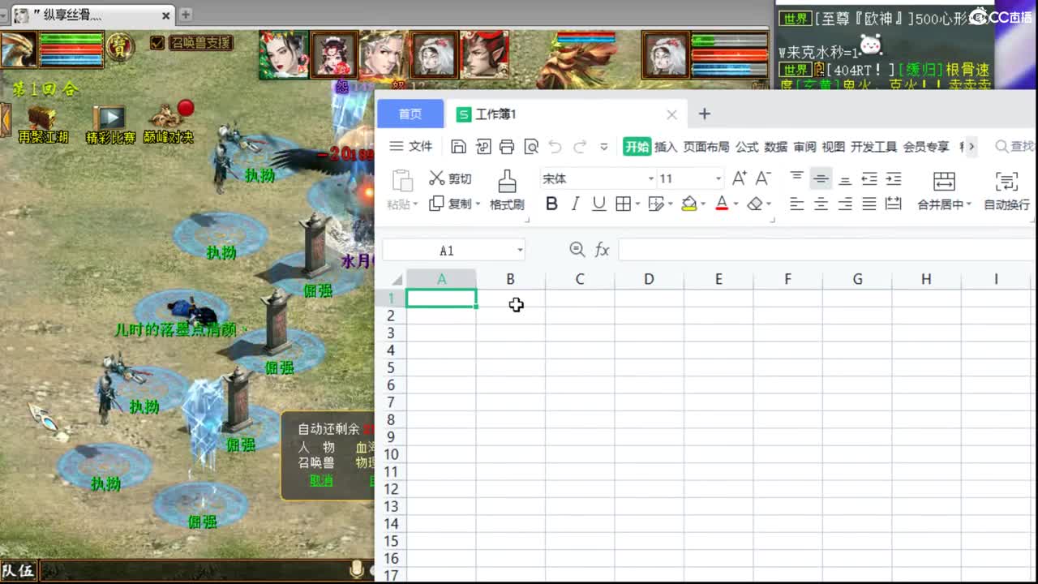Apply middle vertical alignment
Screen dimensions: 1038x584
click(821, 178)
